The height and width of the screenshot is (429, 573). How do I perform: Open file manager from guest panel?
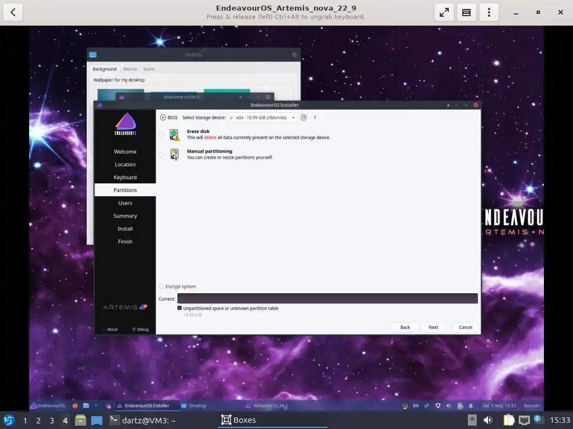pos(86,406)
